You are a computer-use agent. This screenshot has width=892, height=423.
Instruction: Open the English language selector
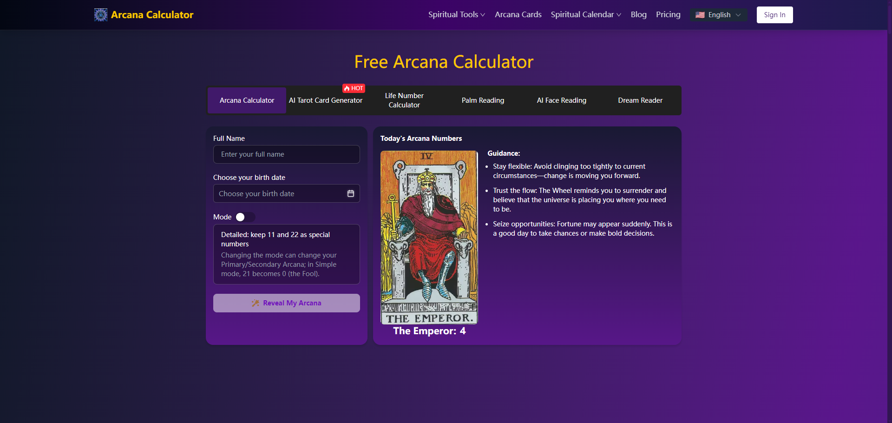[x=719, y=15]
